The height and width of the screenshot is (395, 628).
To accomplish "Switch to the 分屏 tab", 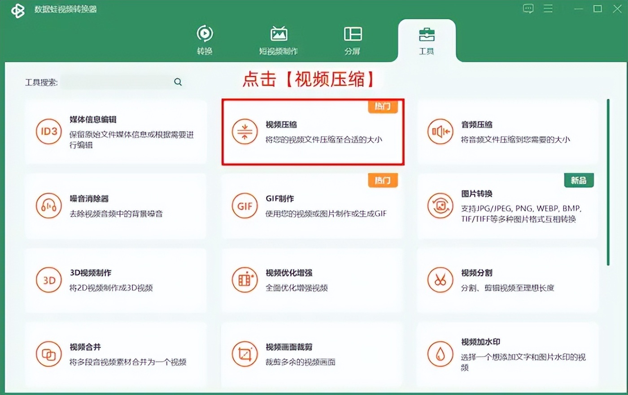I will [353, 40].
